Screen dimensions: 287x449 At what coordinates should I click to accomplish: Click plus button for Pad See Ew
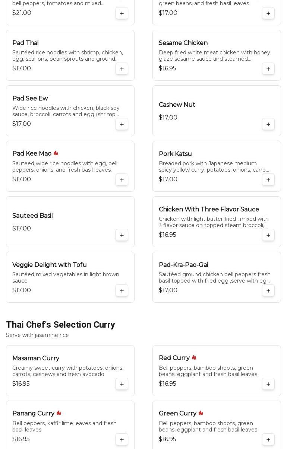pos(122,124)
